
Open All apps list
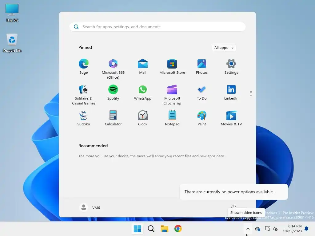224,48
